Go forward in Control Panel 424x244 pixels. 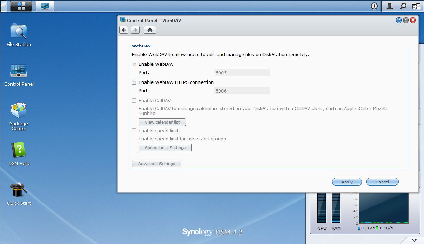tap(135, 30)
